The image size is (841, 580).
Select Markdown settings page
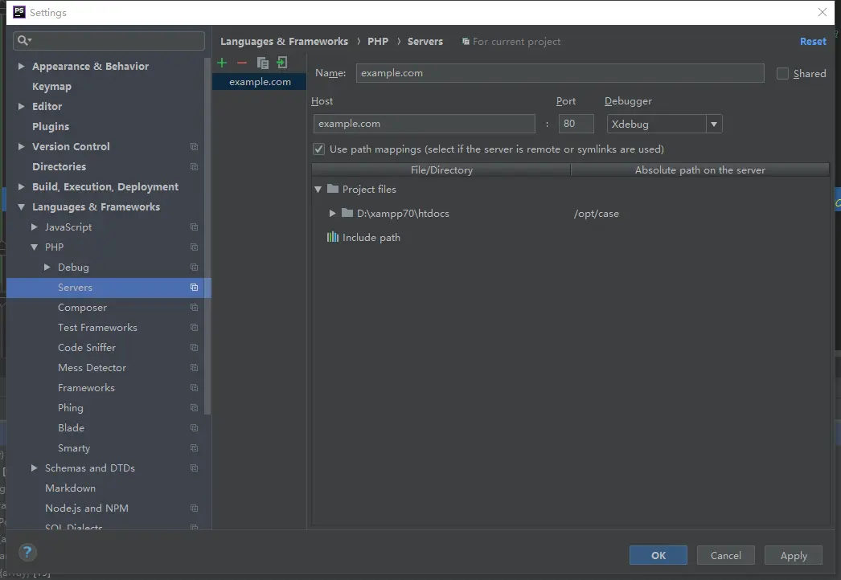point(70,488)
